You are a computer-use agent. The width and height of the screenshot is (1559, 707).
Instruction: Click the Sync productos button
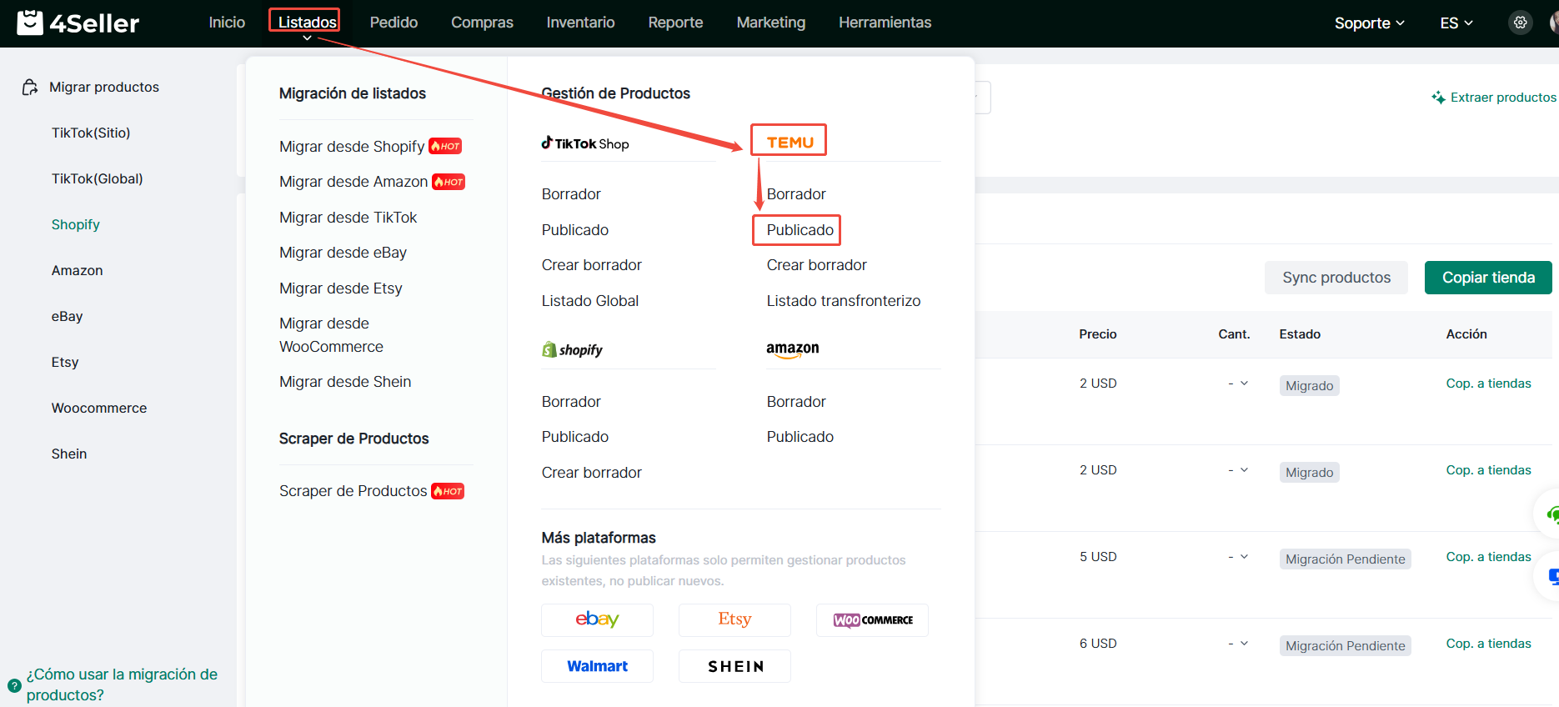(1336, 278)
